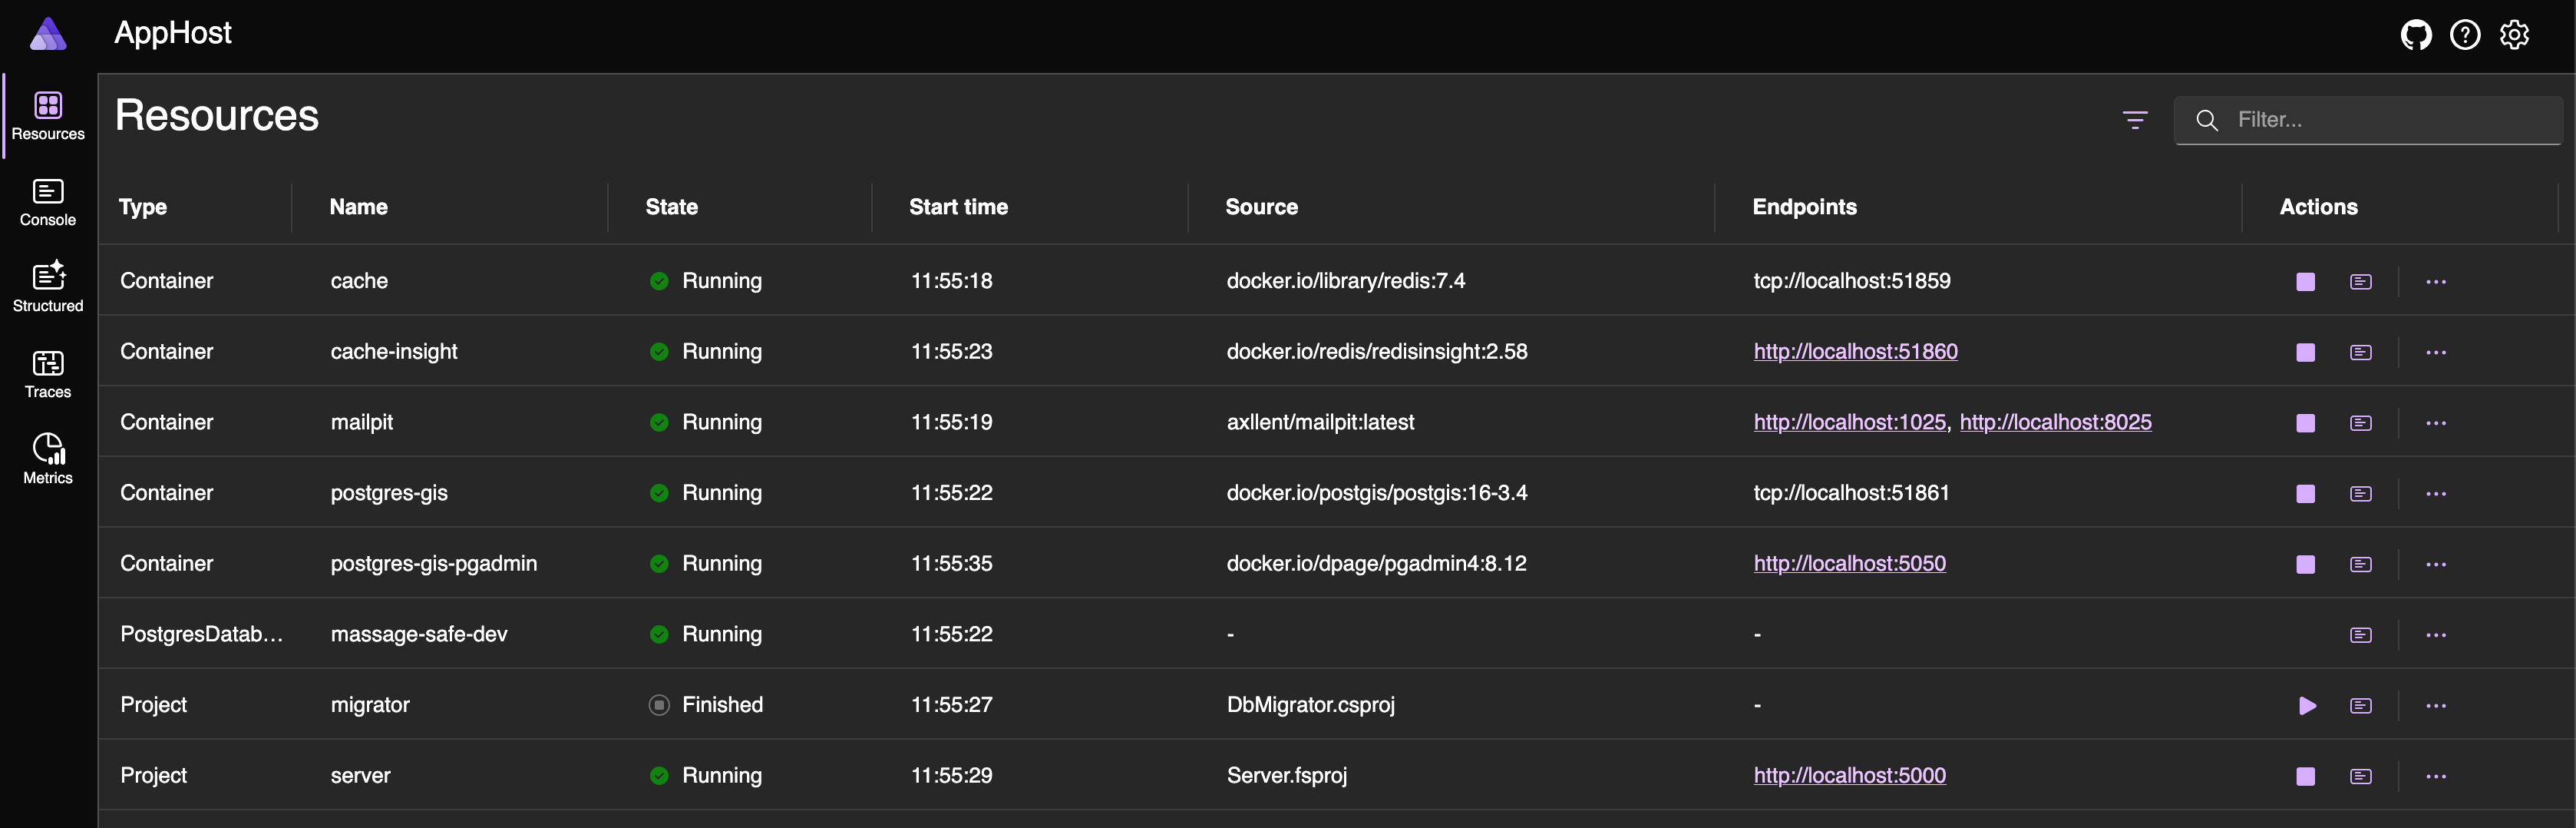Viewport: 2576px width, 828px height.
Task: Open the Help icon in the header
Action: click(x=2466, y=33)
